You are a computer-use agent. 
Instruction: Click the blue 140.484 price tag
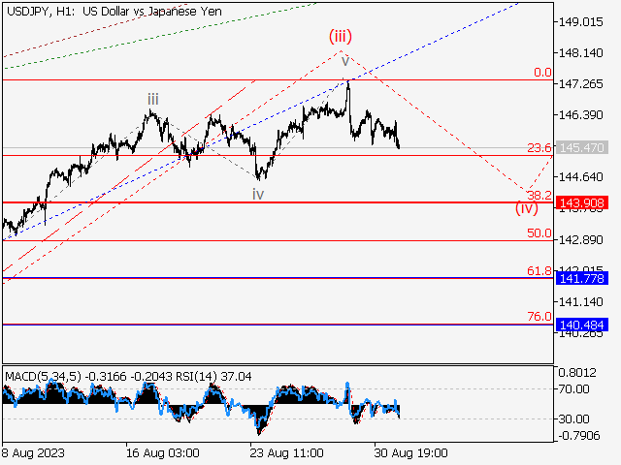582,325
